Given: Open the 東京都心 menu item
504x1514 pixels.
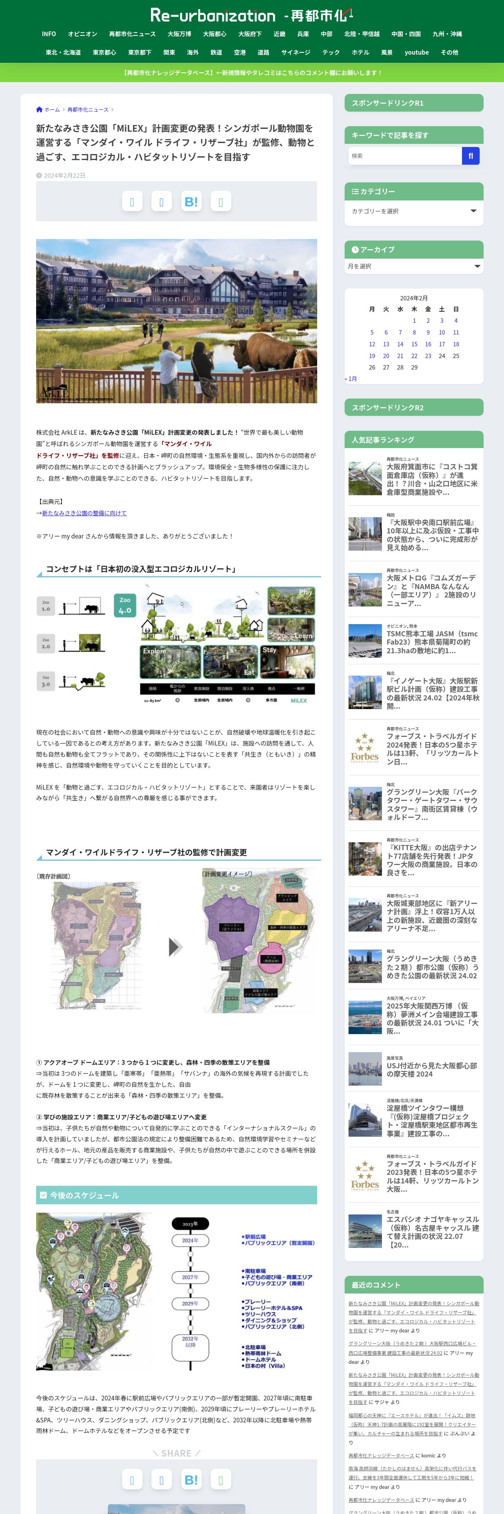Looking at the screenshot, I should tap(104, 52).
